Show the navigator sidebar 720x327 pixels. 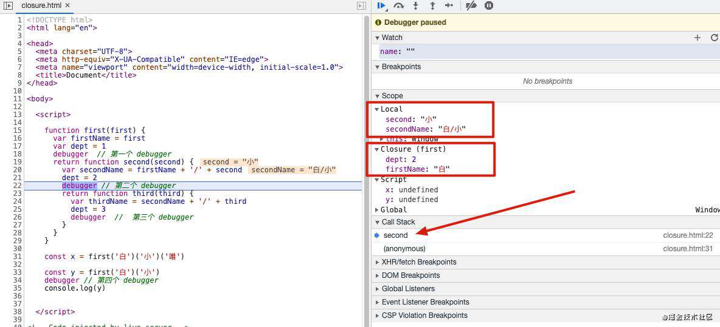click(8, 5)
